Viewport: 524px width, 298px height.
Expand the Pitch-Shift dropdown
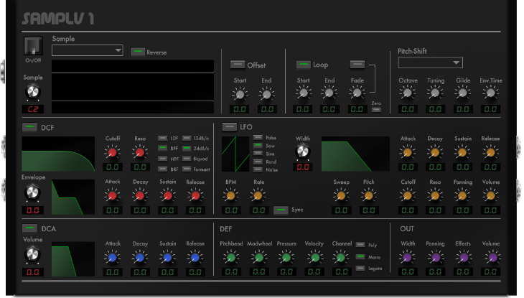pos(430,62)
